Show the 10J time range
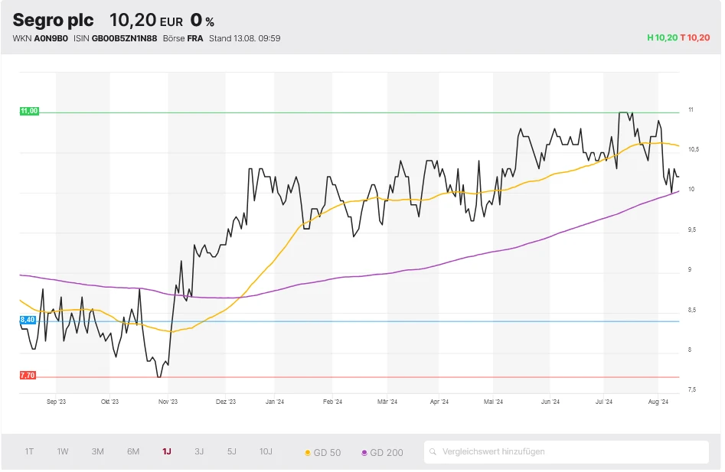725x472 pixels. tap(266, 451)
